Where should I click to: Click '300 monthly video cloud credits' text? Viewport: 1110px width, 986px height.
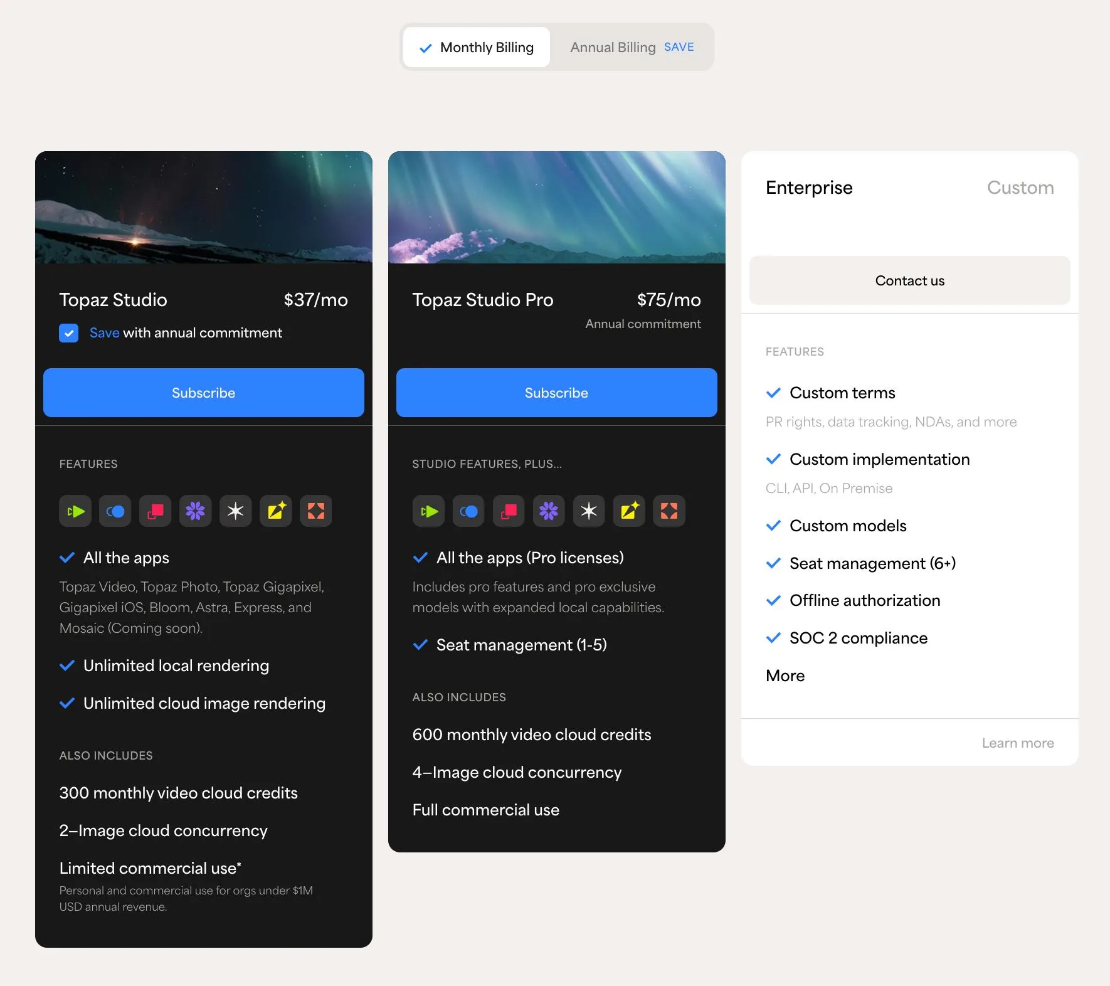click(179, 793)
